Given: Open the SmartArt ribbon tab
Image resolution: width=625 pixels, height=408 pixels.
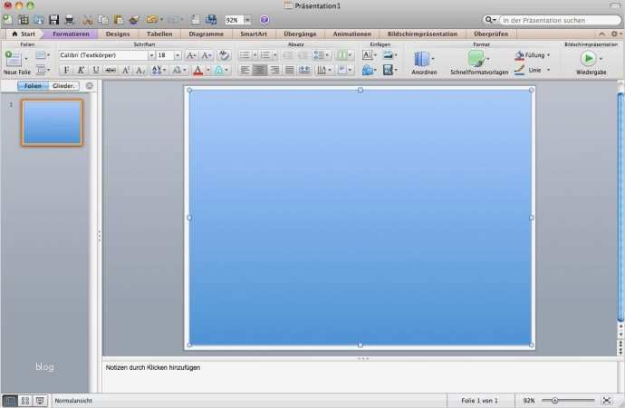Looking at the screenshot, I should (254, 34).
